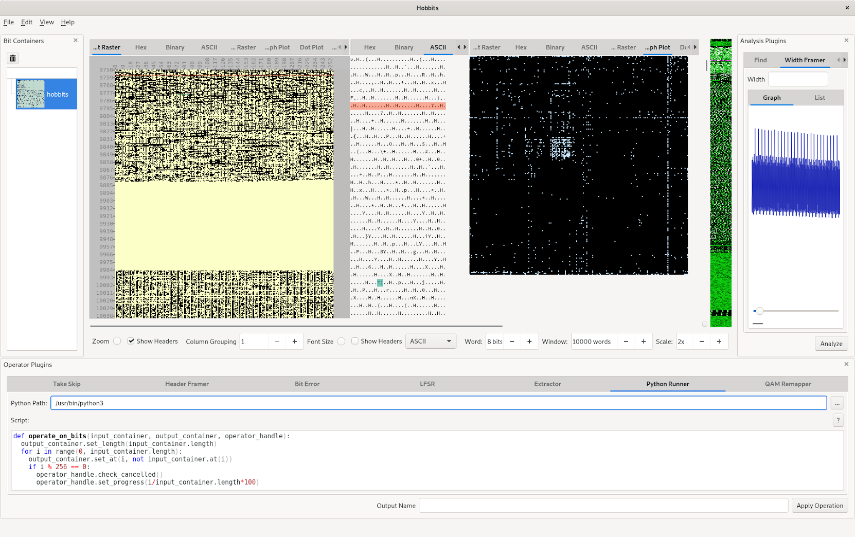Switch to the Width Framer tab
Image resolution: width=855 pixels, height=537 pixels.
(x=805, y=60)
